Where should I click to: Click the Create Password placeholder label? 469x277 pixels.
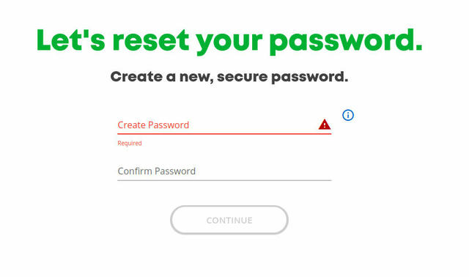[153, 125]
